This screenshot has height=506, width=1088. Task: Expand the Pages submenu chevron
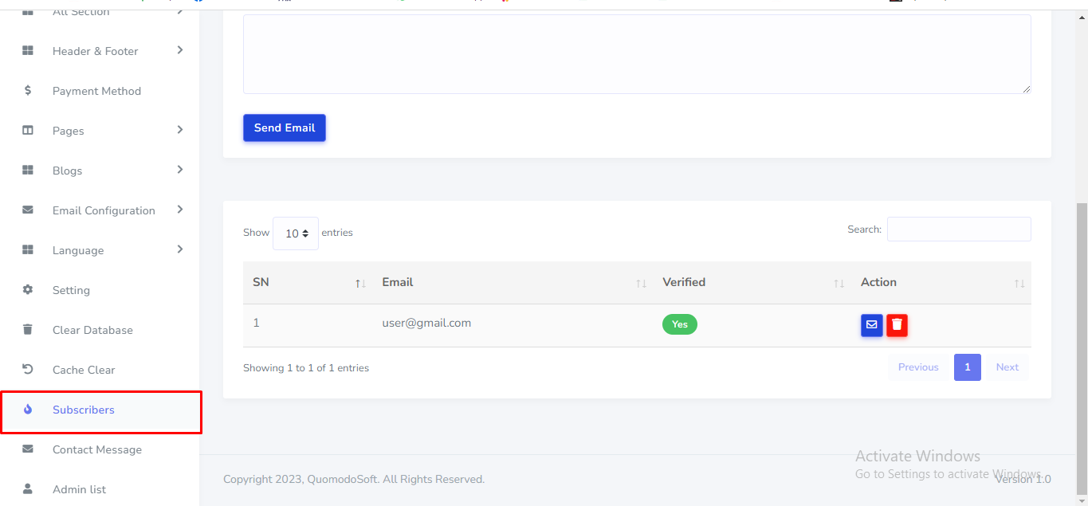(x=180, y=130)
